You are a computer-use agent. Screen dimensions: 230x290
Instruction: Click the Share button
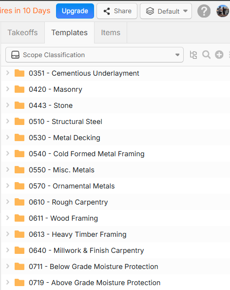117,11
